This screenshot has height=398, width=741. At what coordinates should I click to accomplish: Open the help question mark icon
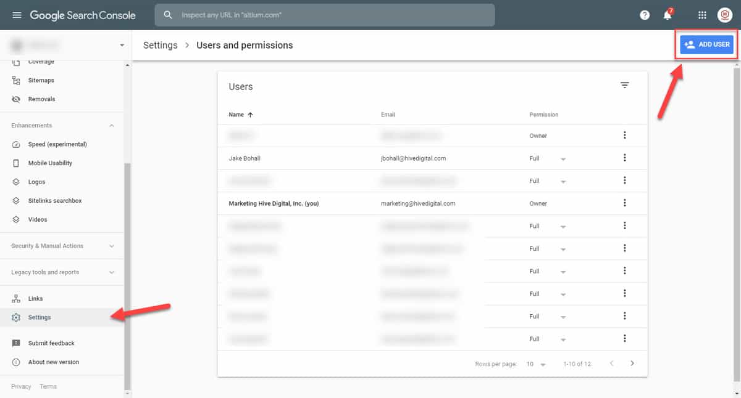645,15
